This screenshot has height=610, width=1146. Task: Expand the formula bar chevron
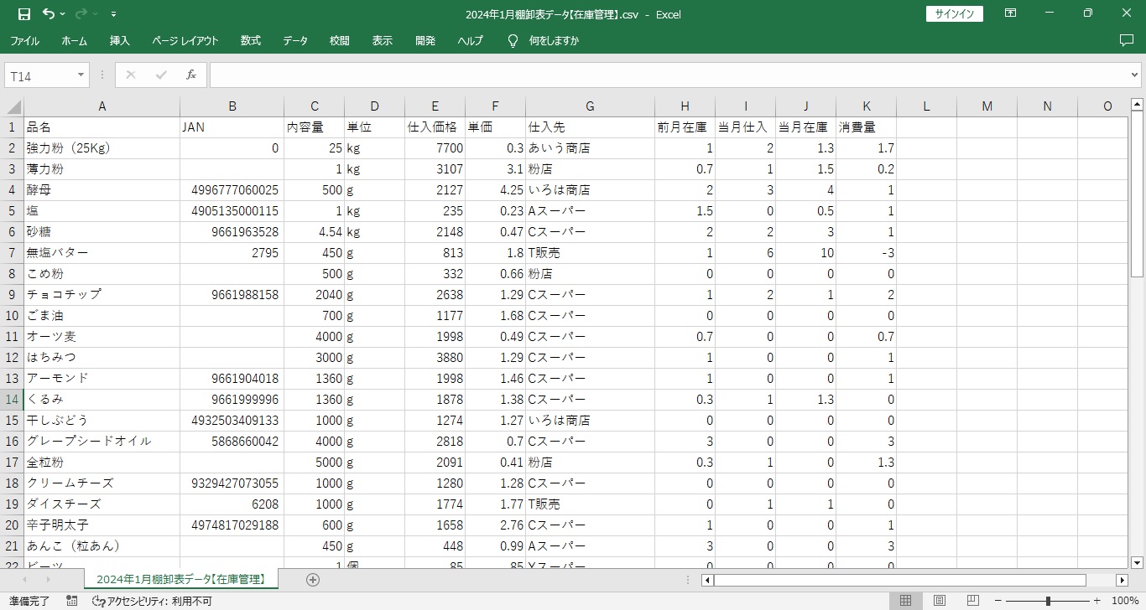pos(1134,75)
